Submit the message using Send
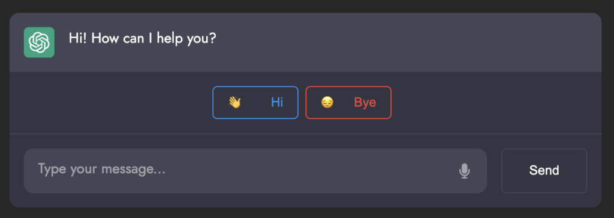614x218 pixels. tap(544, 171)
